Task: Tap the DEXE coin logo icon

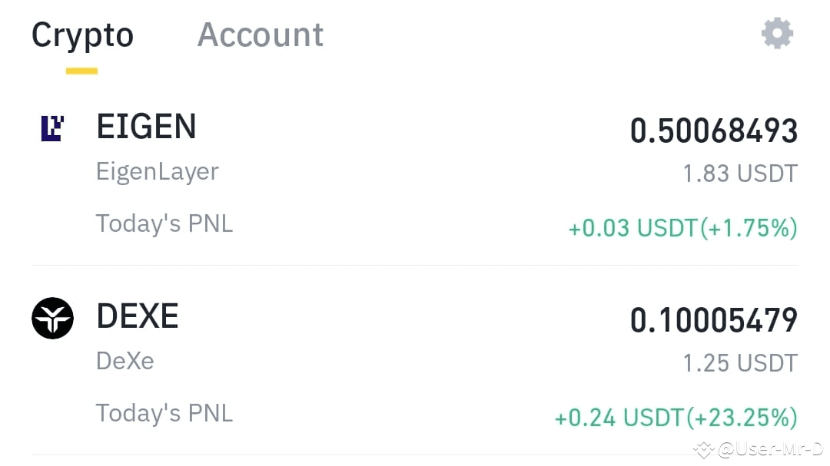Action: (x=52, y=318)
